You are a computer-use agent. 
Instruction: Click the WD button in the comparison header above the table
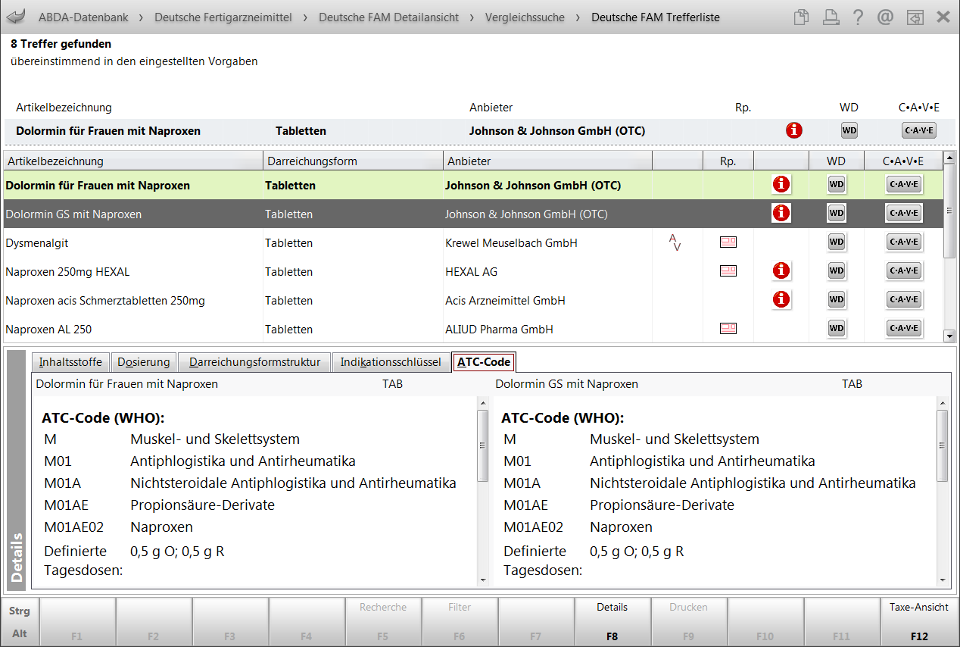click(x=849, y=130)
